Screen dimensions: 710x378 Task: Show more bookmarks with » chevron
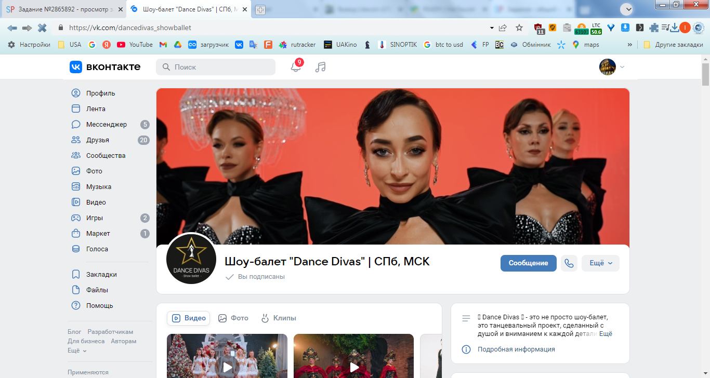click(630, 45)
